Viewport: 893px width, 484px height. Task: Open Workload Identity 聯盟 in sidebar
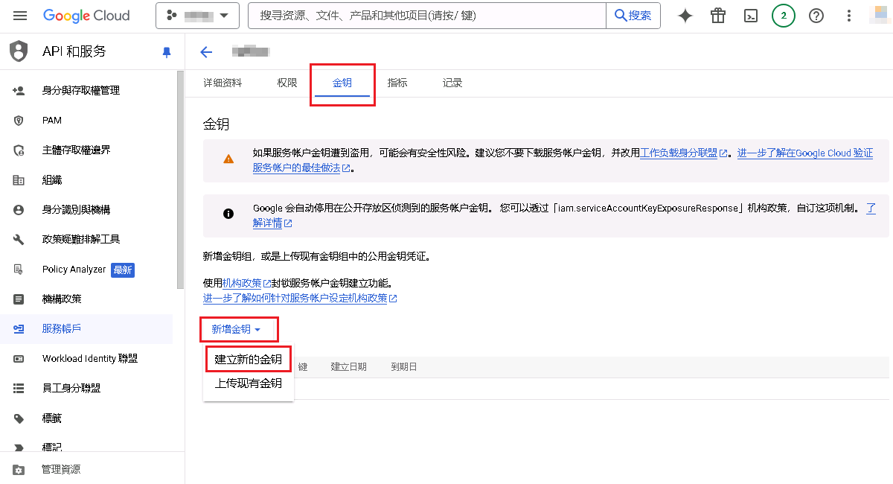(90, 358)
